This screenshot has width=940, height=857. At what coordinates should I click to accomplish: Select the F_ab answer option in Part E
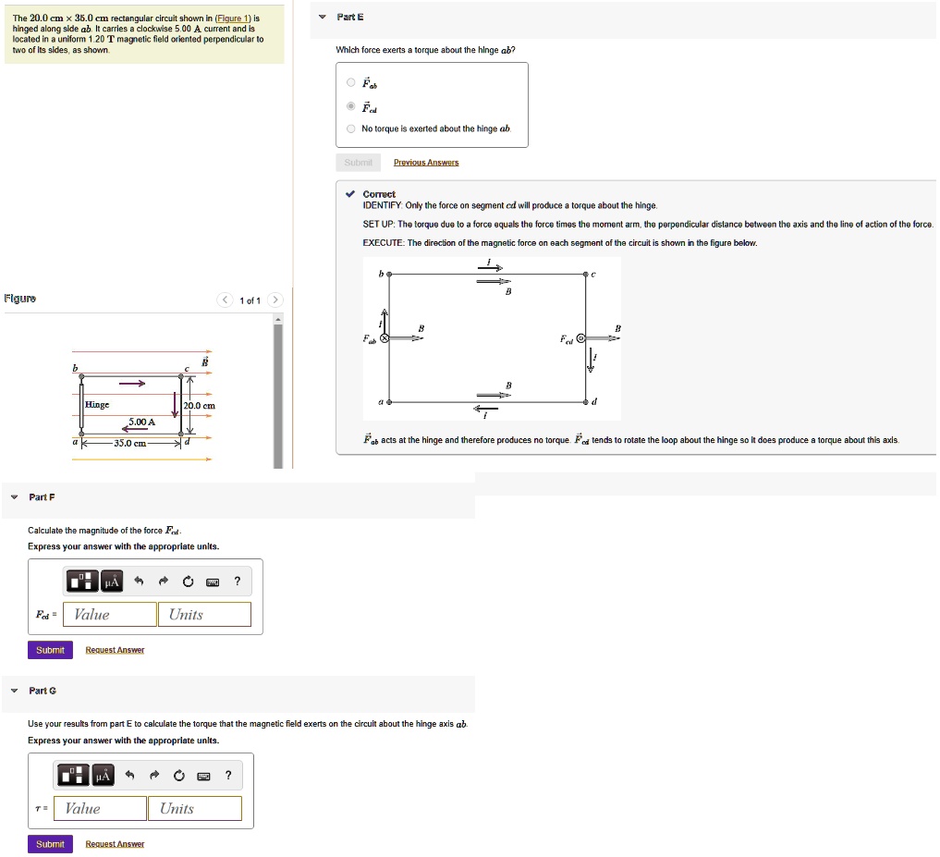(x=350, y=82)
